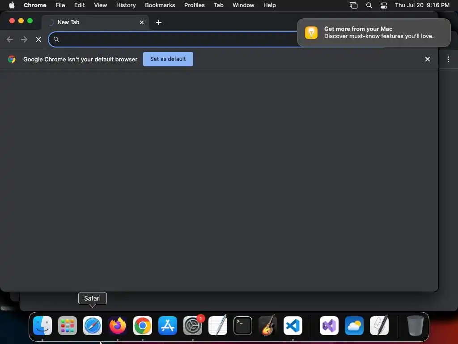
Task: Open Control Center in the menu bar
Action: [x=383, y=5]
